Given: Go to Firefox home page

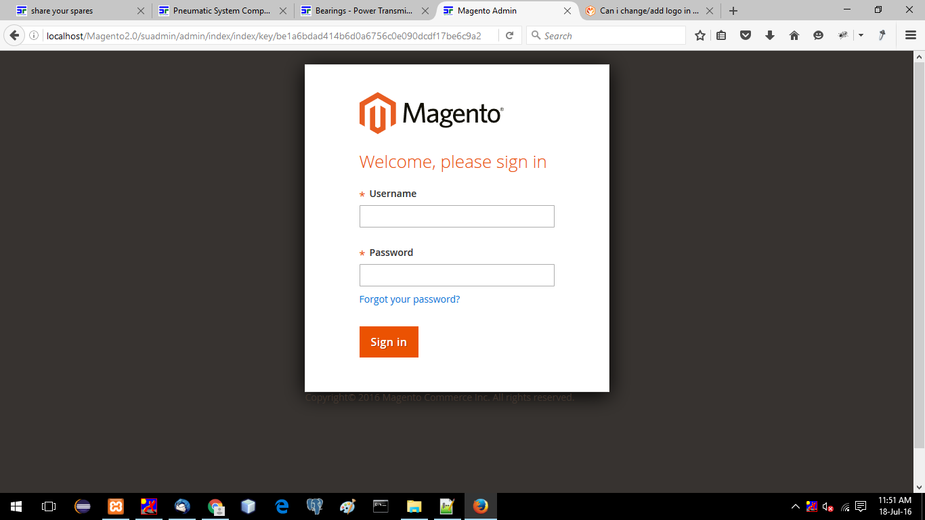Looking at the screenshot, I should (x=794, y=36).
